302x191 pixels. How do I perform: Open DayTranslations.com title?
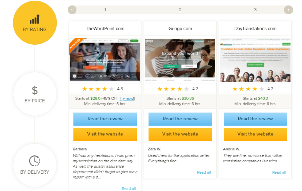point(255,29)
